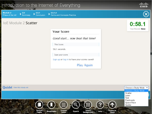Select Scatter from the study mode list

tap(128, 93)
